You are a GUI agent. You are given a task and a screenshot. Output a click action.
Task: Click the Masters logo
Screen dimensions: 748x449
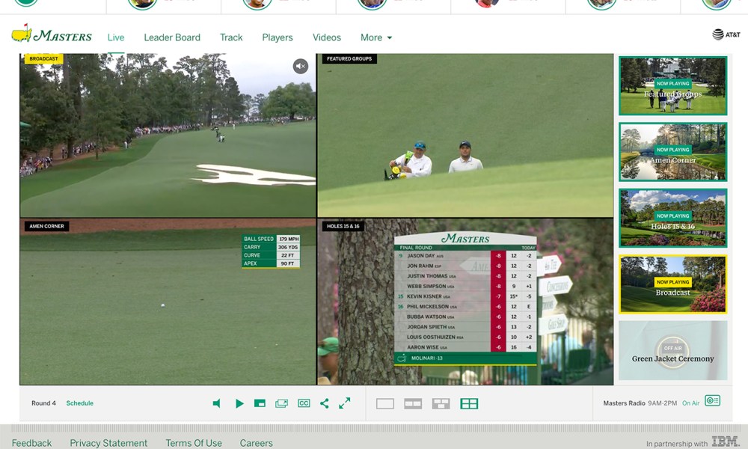point(52,34)
